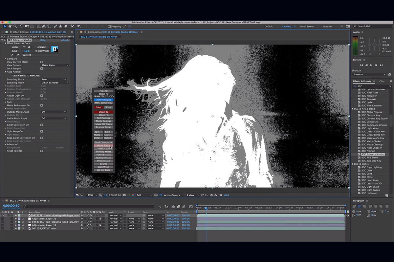Select the Selection arrow tool
This screenshot has width=394, height=262.
pos(5,26)
